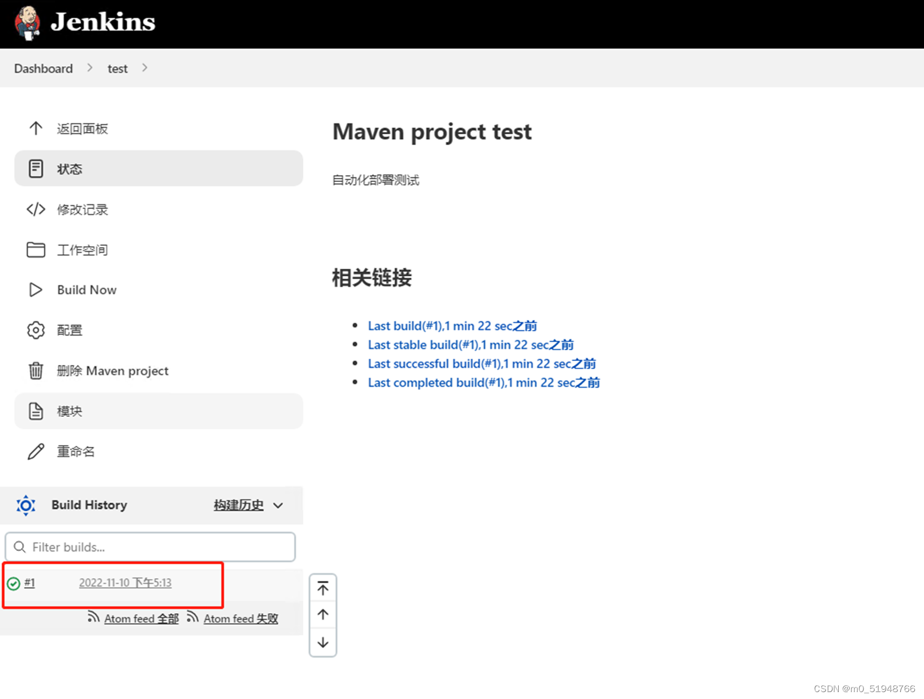Screen dimensions: 924x699
Task: Click the trash icon for 删除 Maven project
Action: (36, 371)
